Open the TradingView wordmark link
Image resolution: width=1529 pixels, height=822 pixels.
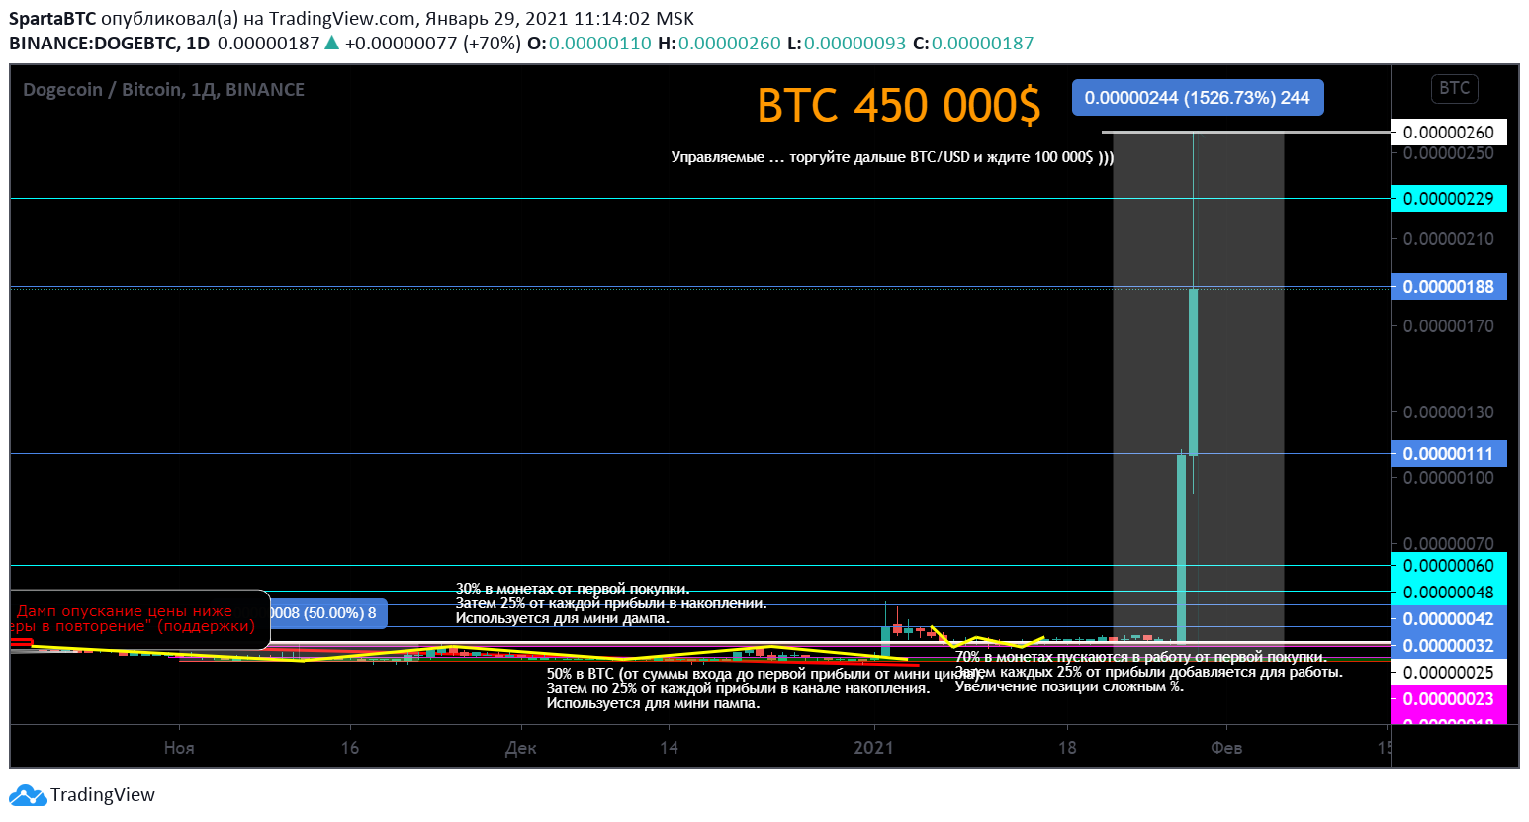(103, 795)
